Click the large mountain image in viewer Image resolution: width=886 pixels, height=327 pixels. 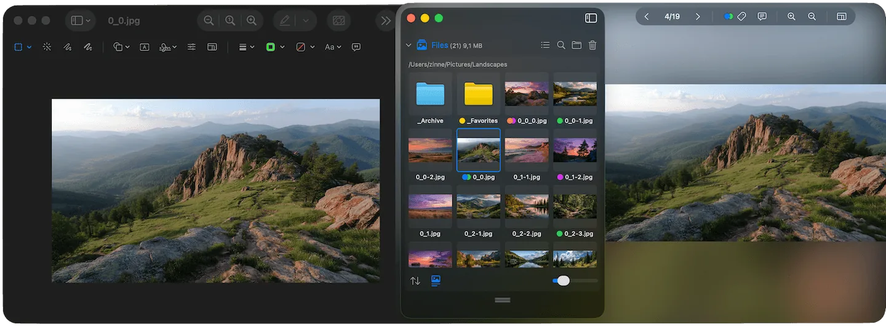pos(745,162)
